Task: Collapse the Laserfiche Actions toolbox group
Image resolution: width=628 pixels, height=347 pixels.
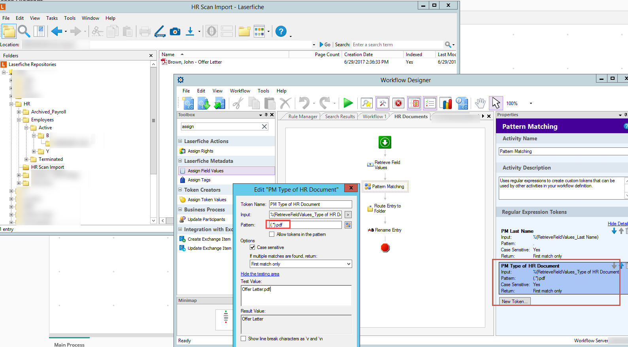Action: (180, 141)
